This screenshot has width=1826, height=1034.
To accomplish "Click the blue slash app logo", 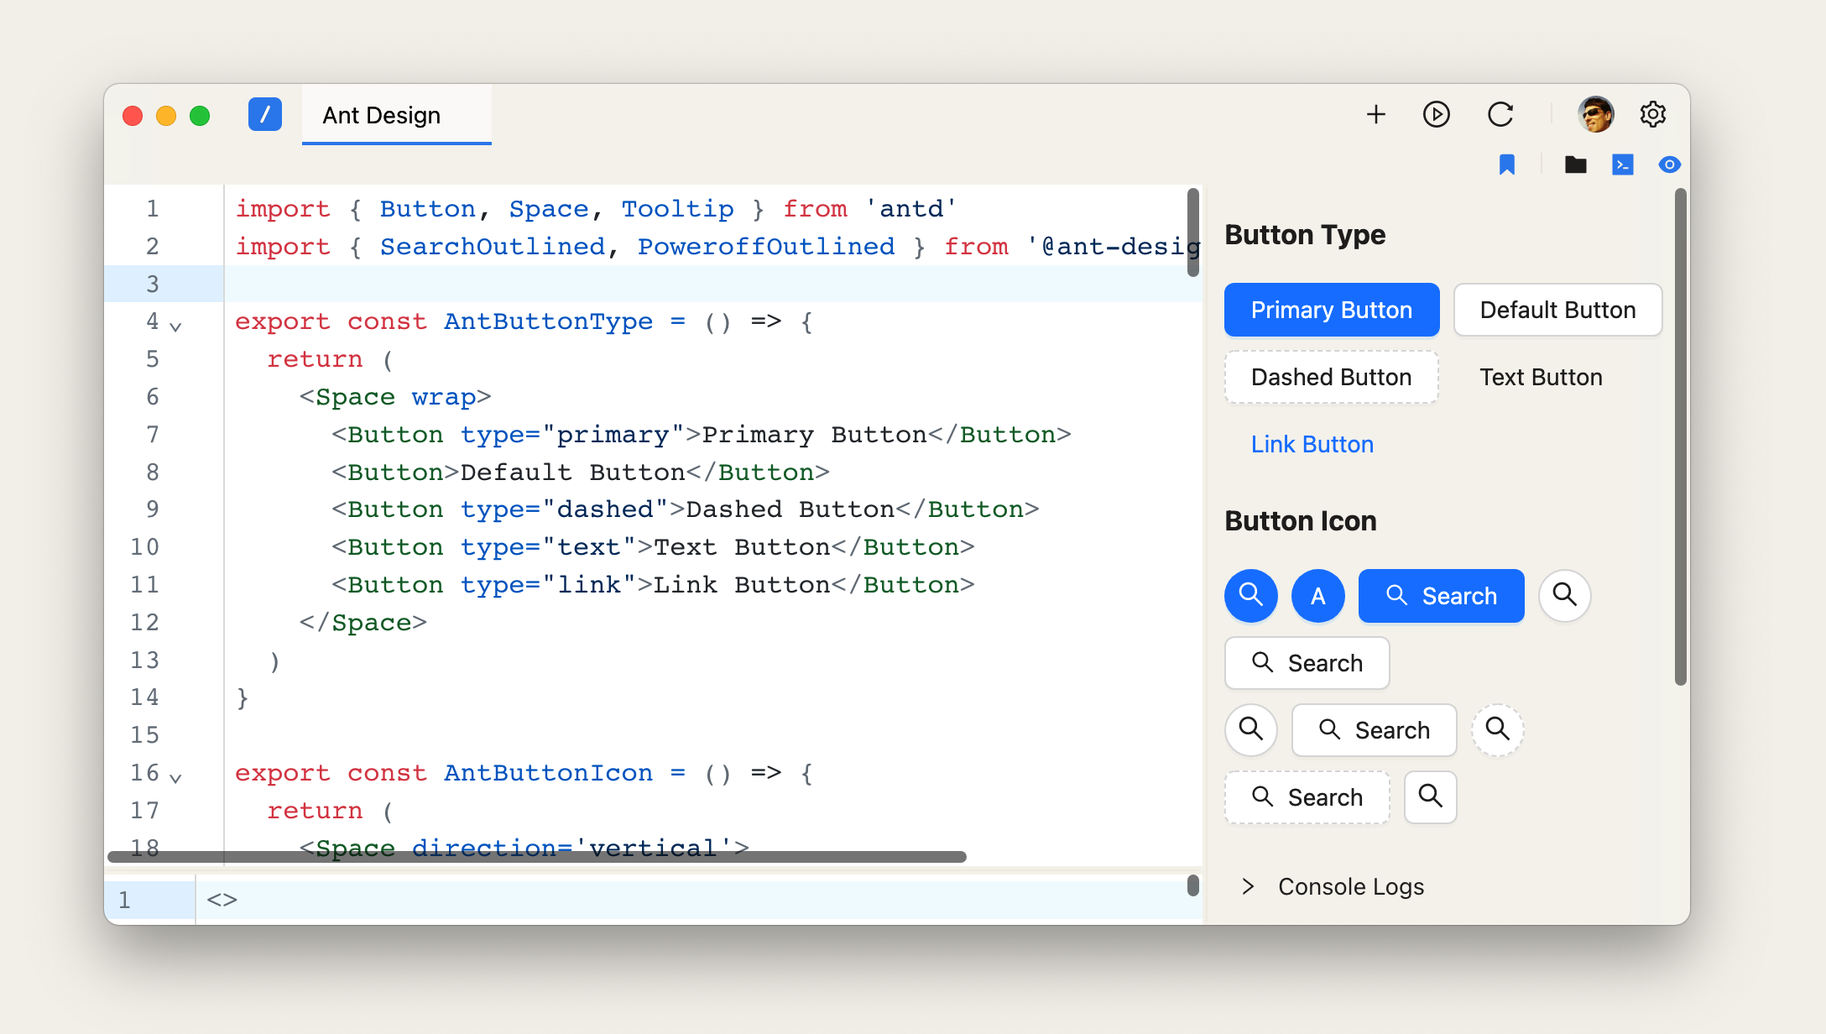I will 264,114.
